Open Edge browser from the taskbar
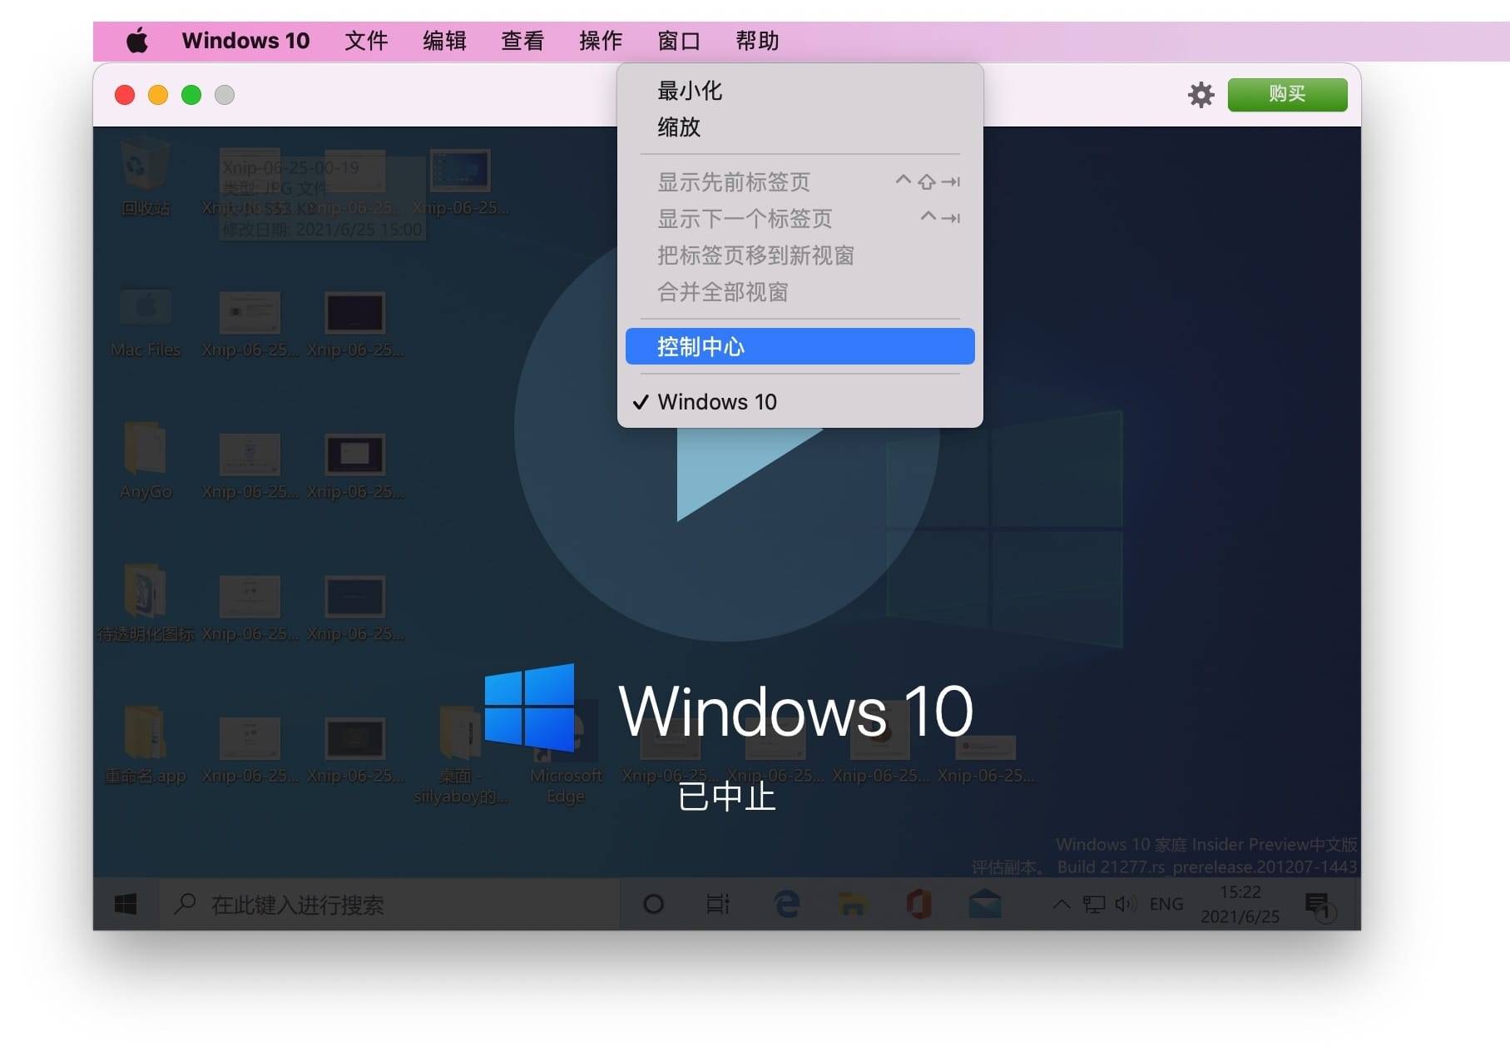This screenshot has height=1052, width=1510. pyautogui.click(x=786, y=904)
